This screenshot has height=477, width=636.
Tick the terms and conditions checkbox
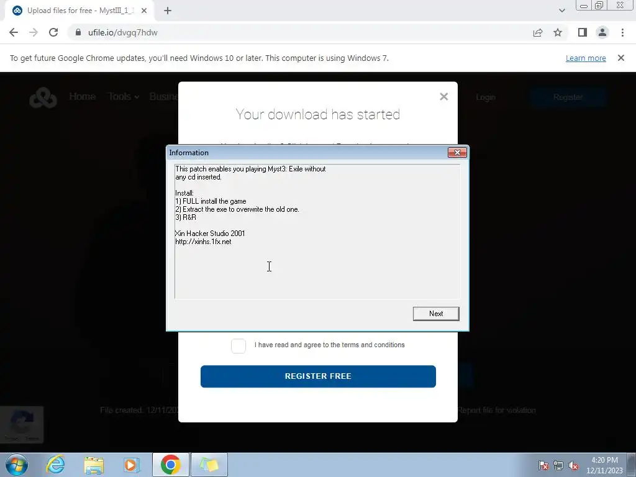point(238,345)
